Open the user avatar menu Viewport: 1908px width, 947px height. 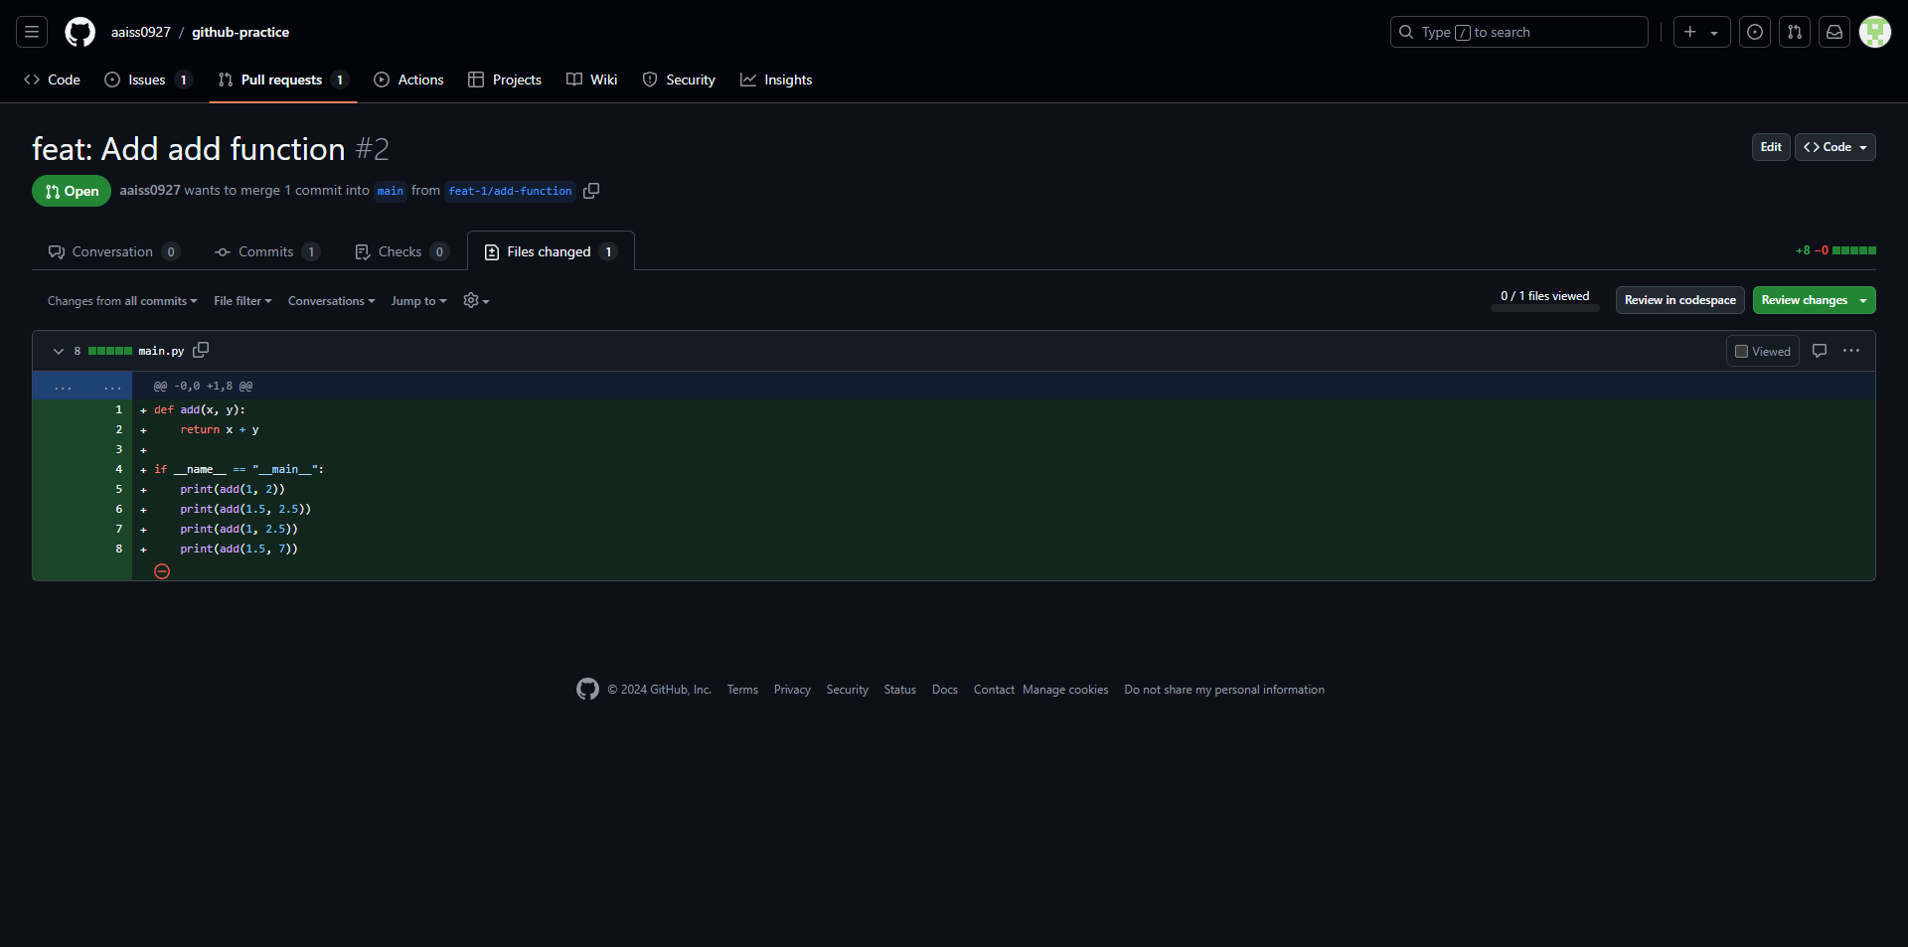tap(1875, 32)
